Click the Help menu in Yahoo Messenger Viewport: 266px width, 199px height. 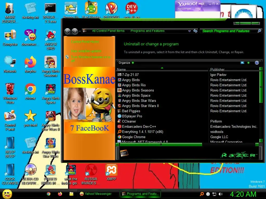click(x=198, y=9)
